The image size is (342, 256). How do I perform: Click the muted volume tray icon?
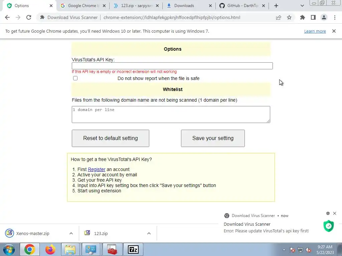(308, 250)
